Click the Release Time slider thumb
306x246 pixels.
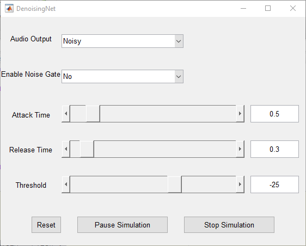(87, 149)
